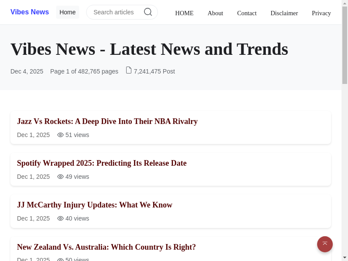Screen dimensions: 348x261
Task: Open the JJ McCarthy Injury Updates article
Action: pyautogui.click(x=94, y=205)
